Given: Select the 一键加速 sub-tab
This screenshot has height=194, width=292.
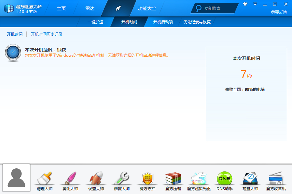Looking at the screenshot, I should tap(95, 22).
